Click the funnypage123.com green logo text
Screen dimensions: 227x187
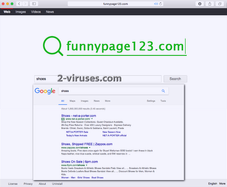tap(125, 46)
